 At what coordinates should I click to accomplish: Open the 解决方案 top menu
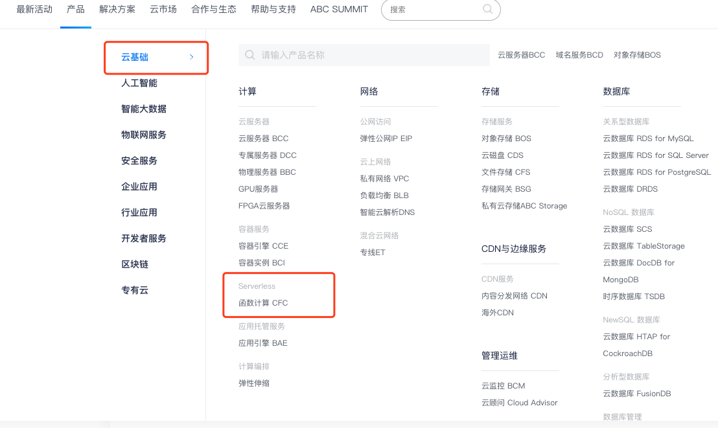click(x=117, y=9)
